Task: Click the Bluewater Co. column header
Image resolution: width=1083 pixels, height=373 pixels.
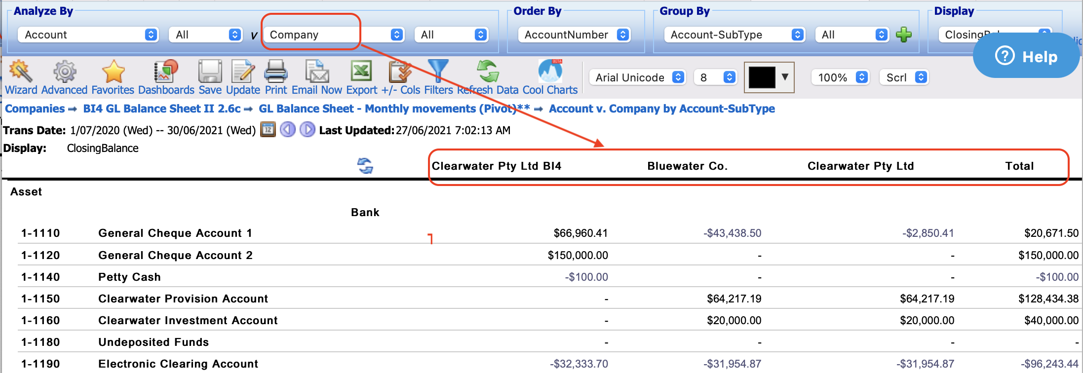Action: (x=688, y=166)
